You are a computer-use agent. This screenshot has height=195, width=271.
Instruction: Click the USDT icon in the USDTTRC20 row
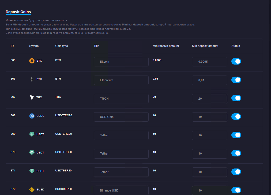(32, 153)
